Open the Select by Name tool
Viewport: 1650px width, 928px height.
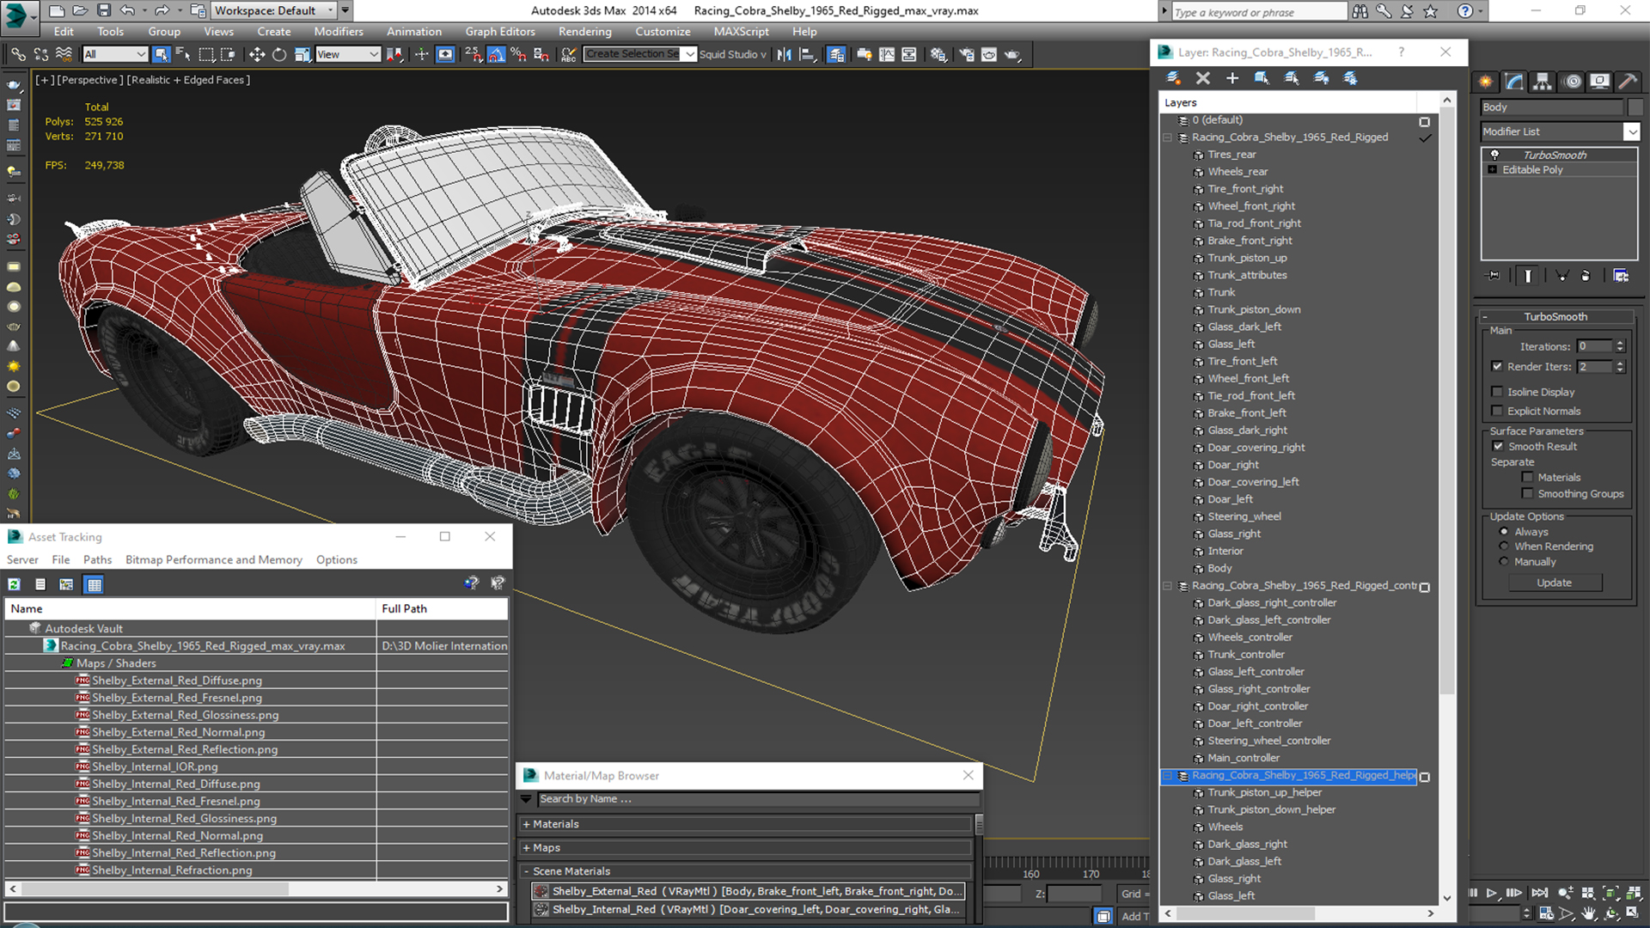click(183, 54)
